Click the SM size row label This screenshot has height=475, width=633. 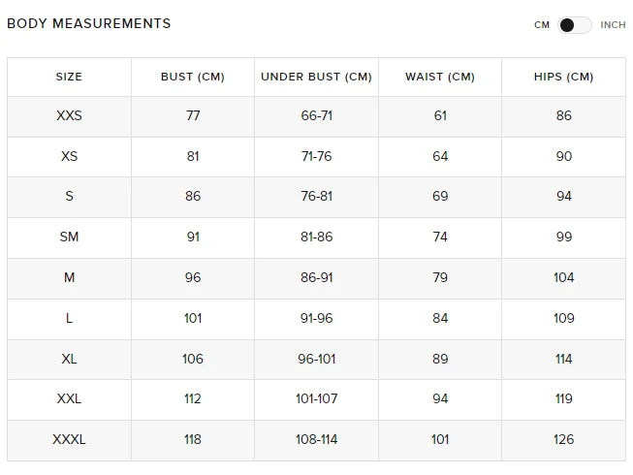click(69, 237)
